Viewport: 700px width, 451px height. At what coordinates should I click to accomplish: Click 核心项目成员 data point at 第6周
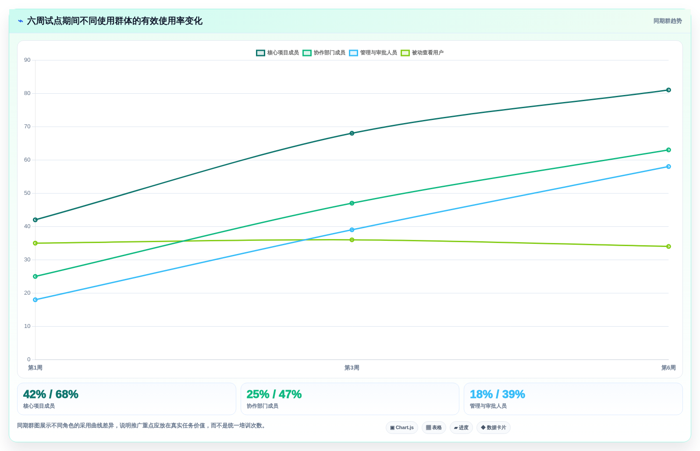[668, 90]
